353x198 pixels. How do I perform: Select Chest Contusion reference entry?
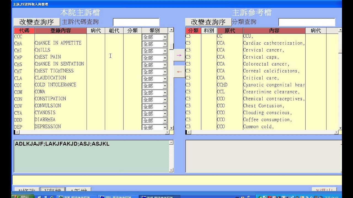pyautogui.click(x=263, y=106)
